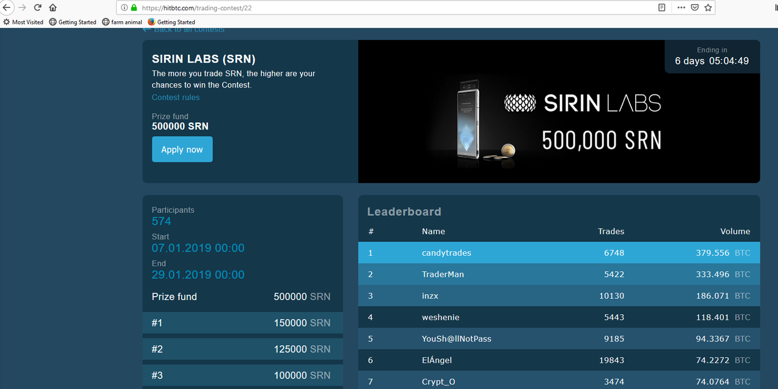Click the Trades column header

point(611,232)
